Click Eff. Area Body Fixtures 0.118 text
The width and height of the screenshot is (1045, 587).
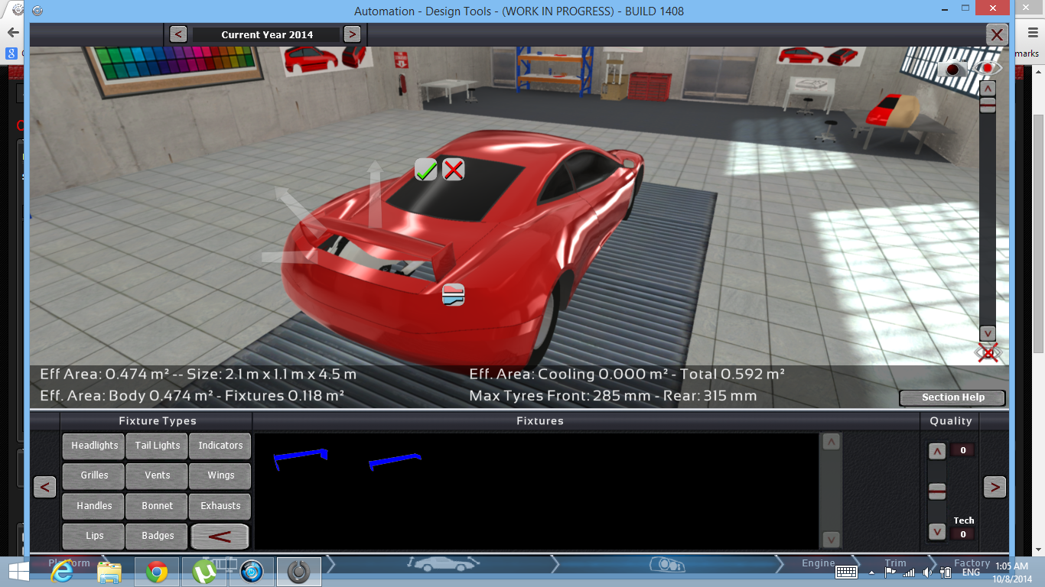coord(192,396)
